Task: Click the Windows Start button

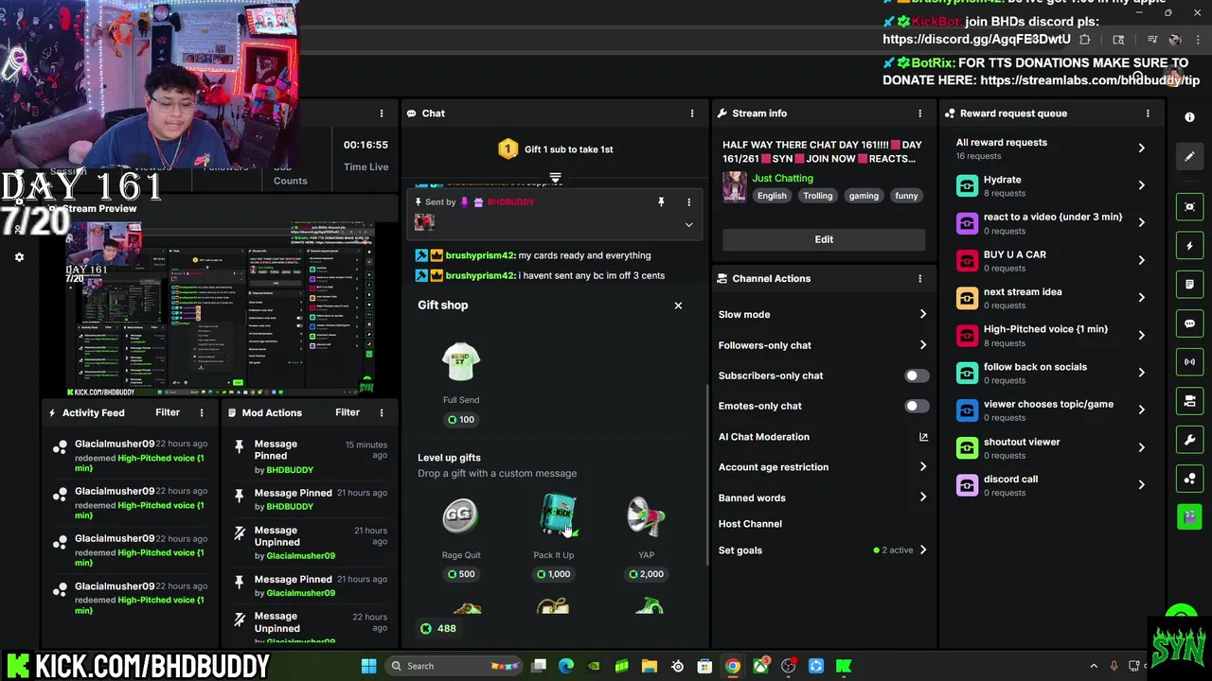Action: [368, 666]
